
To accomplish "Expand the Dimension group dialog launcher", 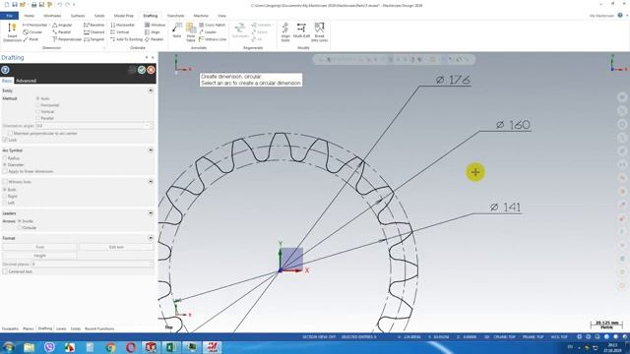I will coord(104,48).
